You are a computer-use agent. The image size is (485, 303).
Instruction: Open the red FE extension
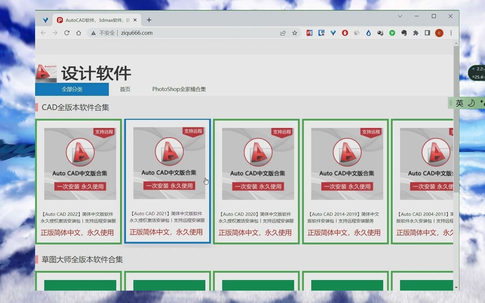coord(309,33)
